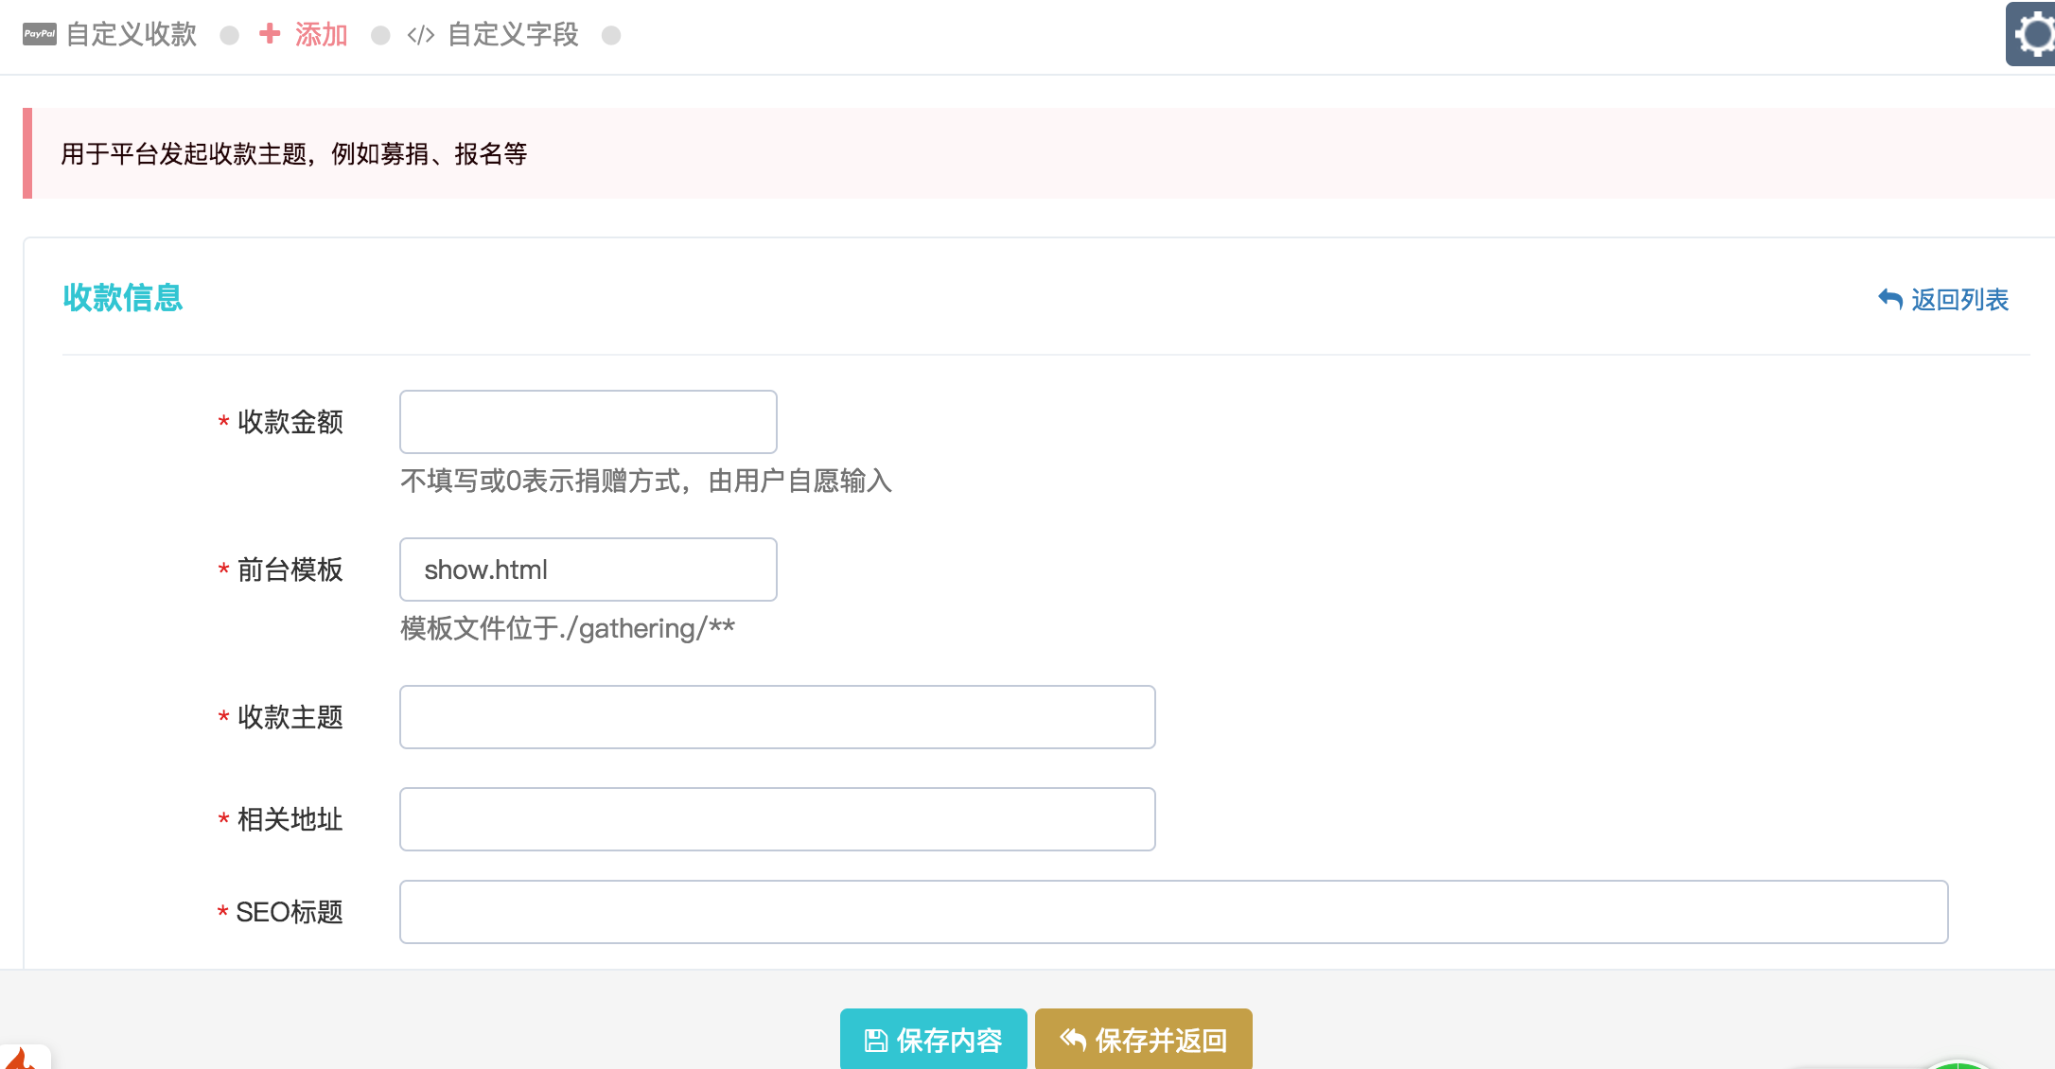Click the 保存并返回 button
Image resolution: width=2055 pixels, height=1069 pixels.
(x=1144, y=1040)
